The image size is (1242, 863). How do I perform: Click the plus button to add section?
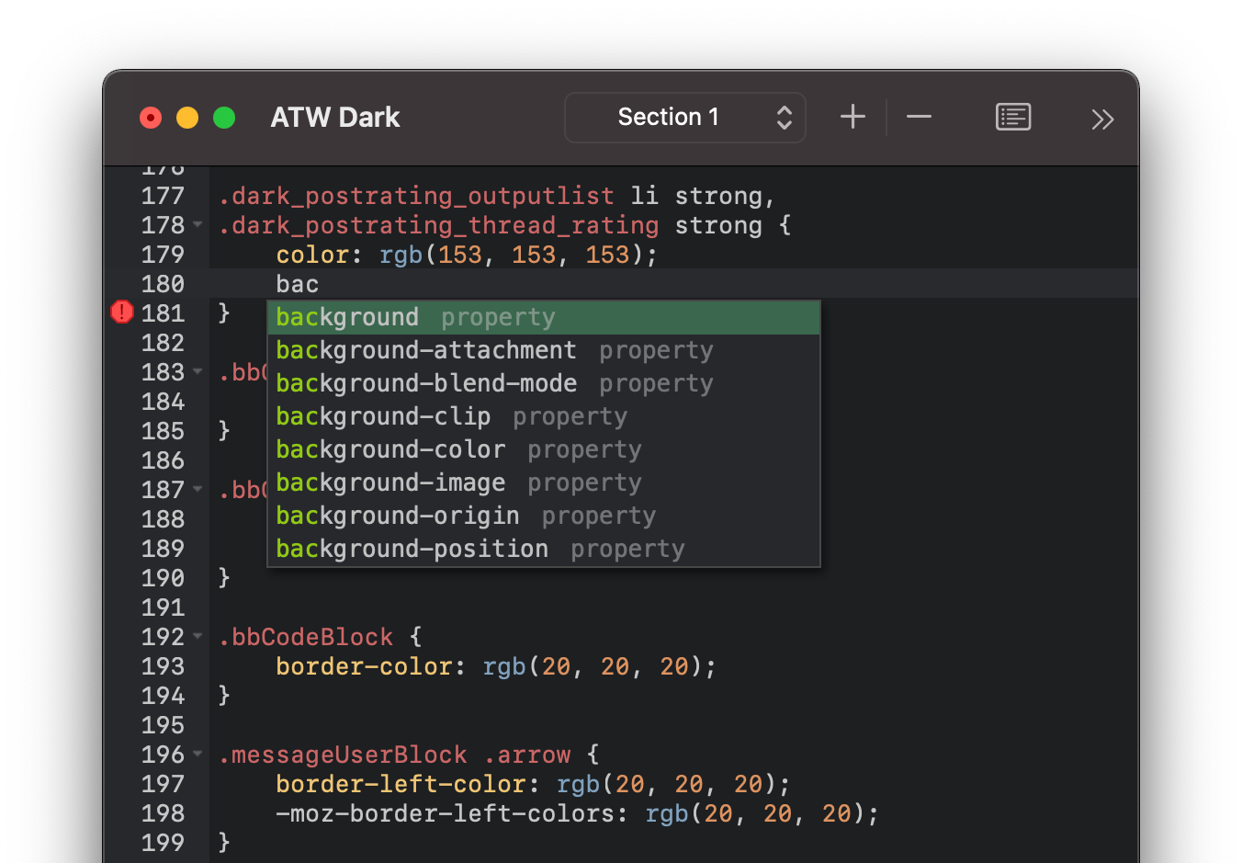852,117
